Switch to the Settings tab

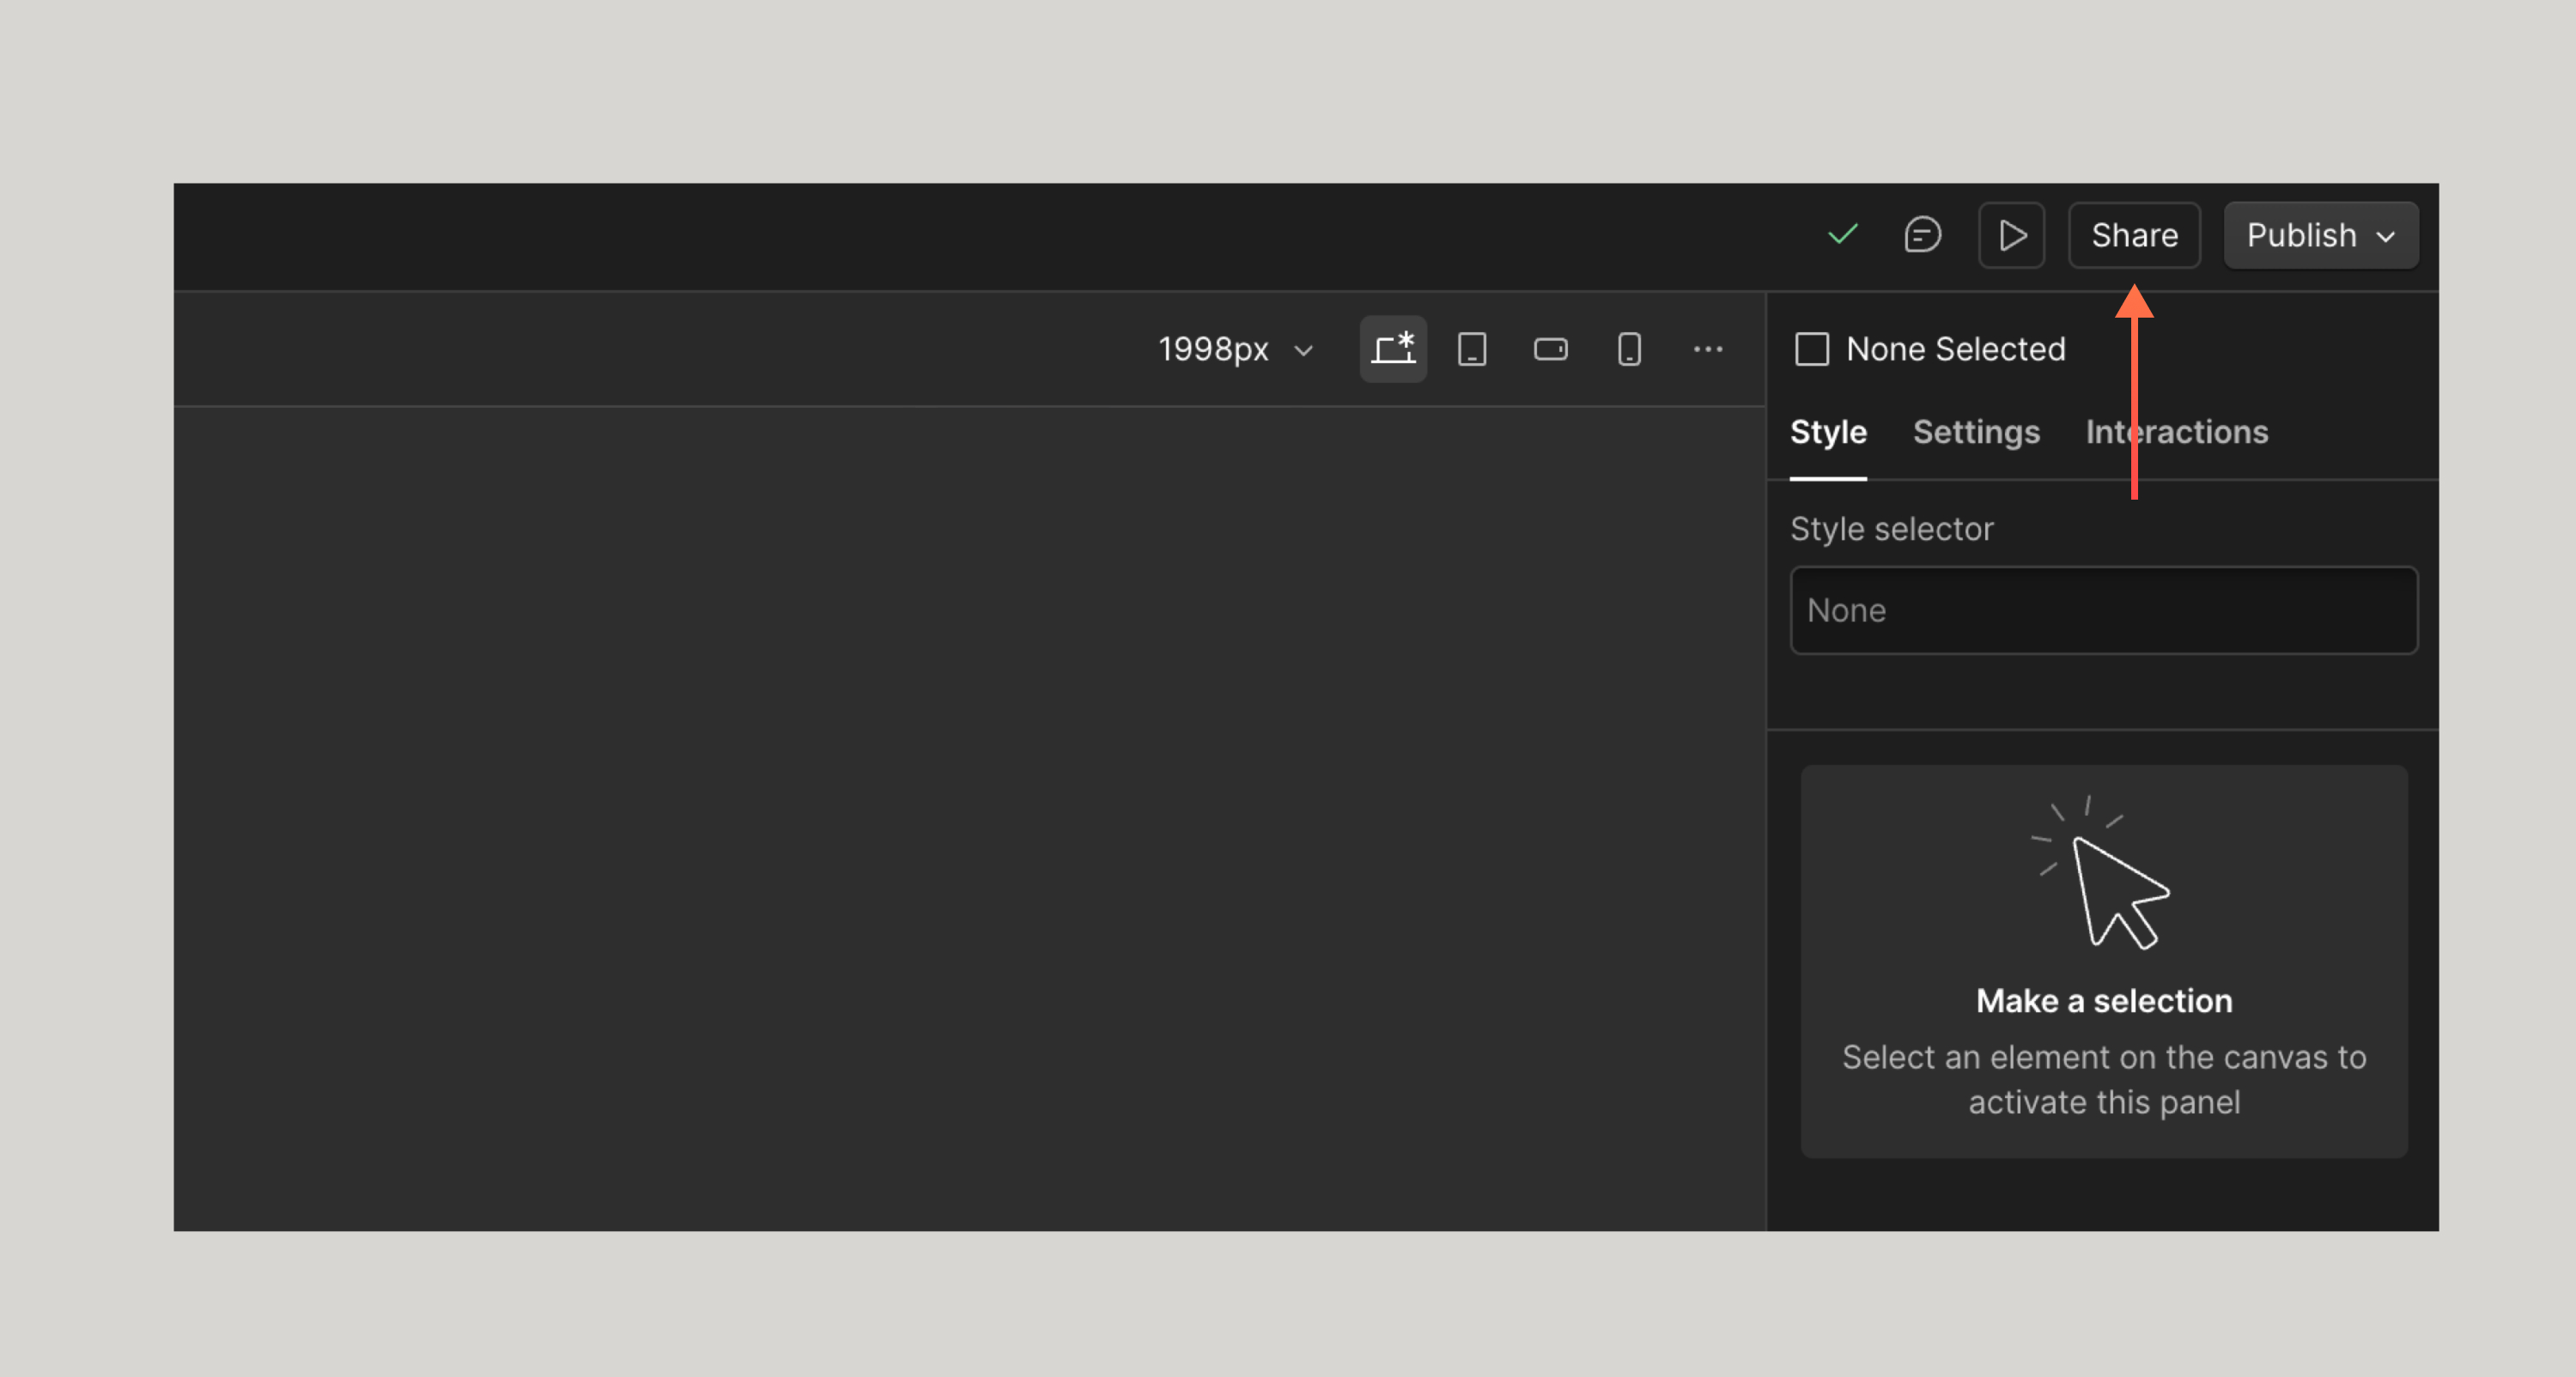point(1976,432)
